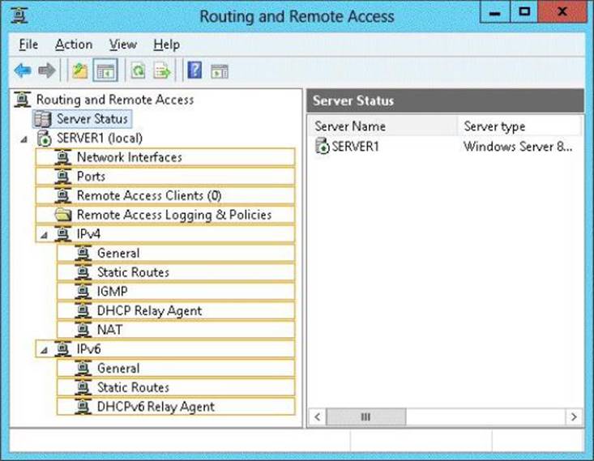Select Static Routes under IPv4
Image resolution: width=594 pixels, height=461 pixels.
133,272
